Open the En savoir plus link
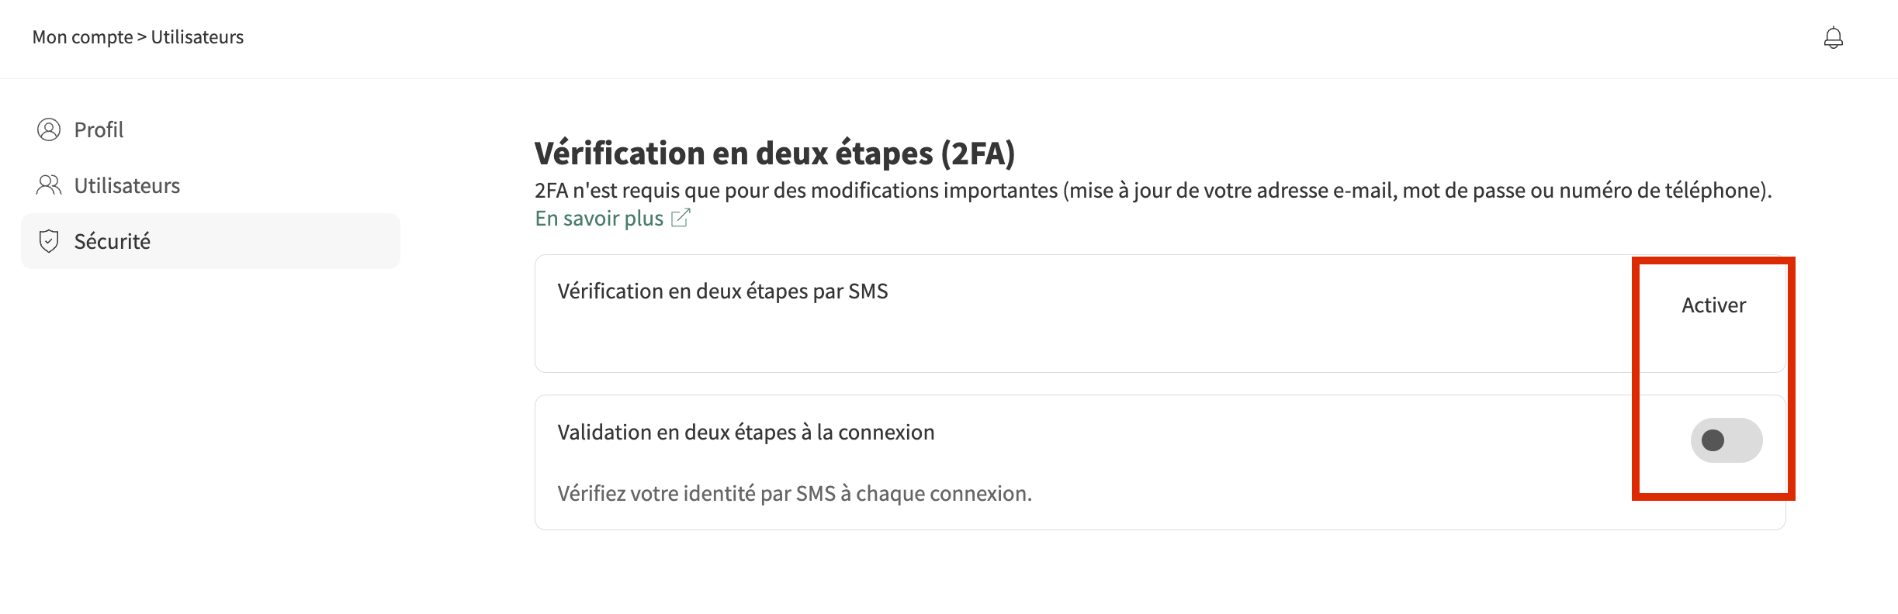Viewport: 1898px width, 614px height. 599,219
